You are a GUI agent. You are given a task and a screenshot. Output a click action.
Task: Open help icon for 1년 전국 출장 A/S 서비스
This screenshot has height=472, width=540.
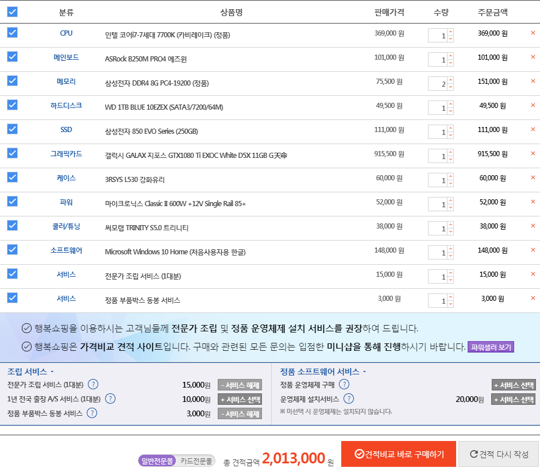[110, 399]
